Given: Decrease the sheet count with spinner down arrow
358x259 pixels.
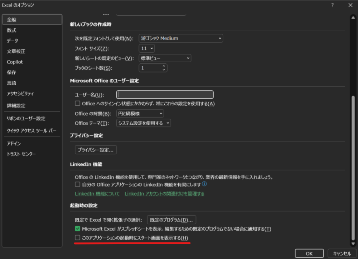Looking at the screenshot, I should coord(164,70).
